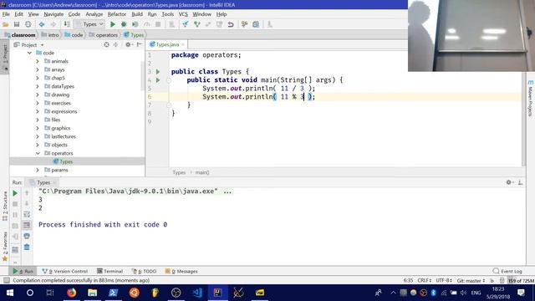The width and height of the screenshot is (535, 301).
Task: Click the Save All toolbar icon
Action: [x=17, y=24]
